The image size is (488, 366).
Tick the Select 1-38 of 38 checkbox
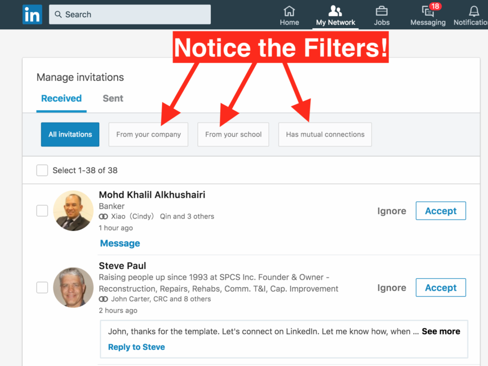pos(42,170)
